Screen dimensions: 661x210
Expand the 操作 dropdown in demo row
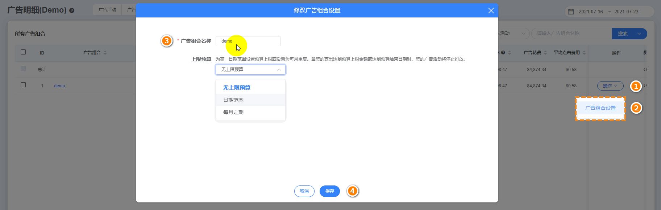pos(610,86)
